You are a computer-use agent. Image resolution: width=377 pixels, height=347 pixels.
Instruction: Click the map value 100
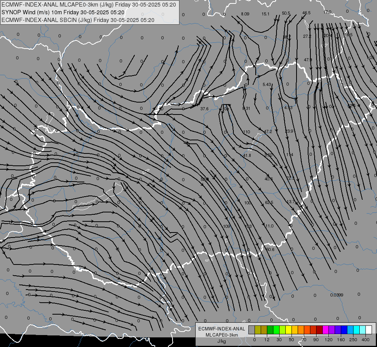247,203
